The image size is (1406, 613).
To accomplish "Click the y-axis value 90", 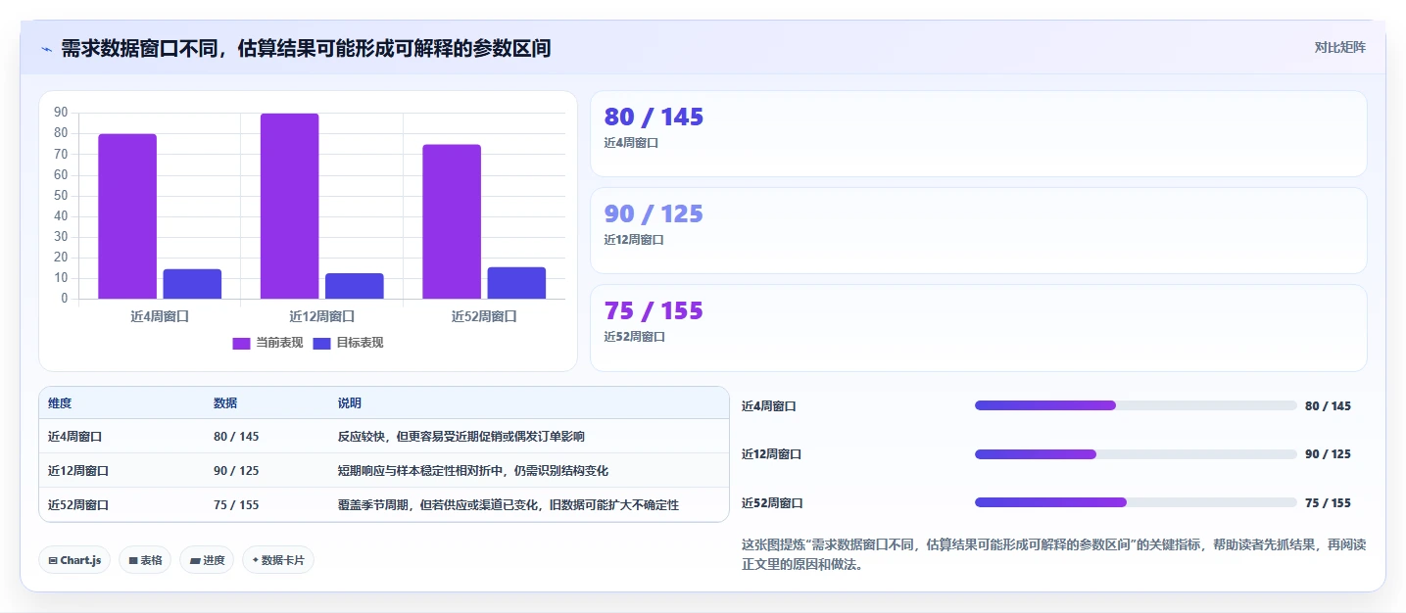I will [61, 113].
